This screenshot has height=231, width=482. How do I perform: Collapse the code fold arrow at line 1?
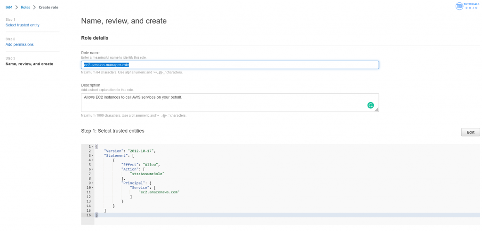tap(93, 146)
